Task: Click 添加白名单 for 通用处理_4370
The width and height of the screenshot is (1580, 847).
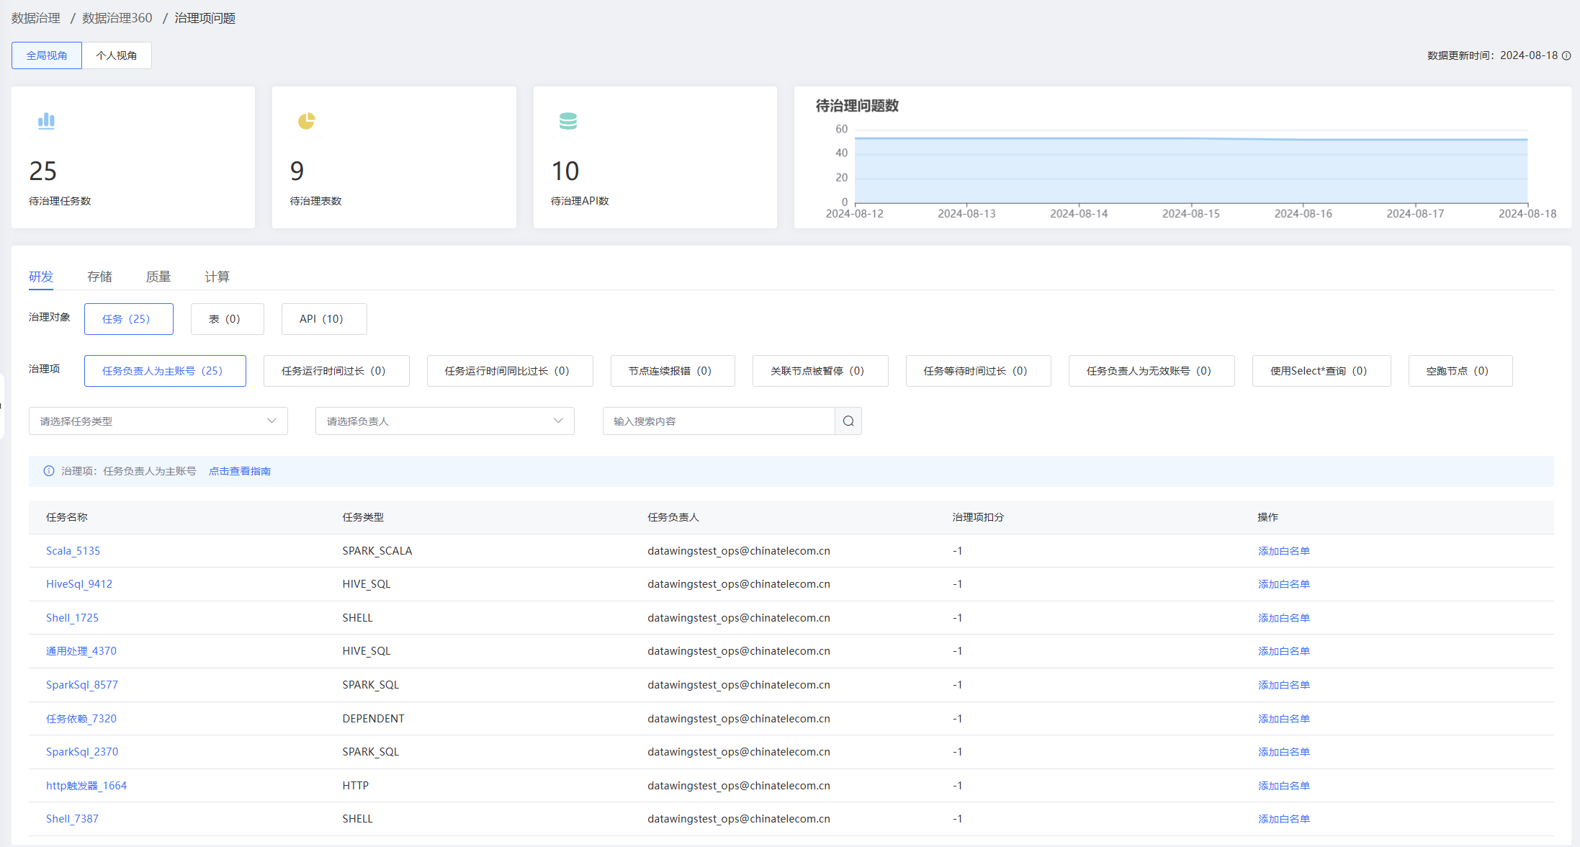Action: coord(1284,651)
